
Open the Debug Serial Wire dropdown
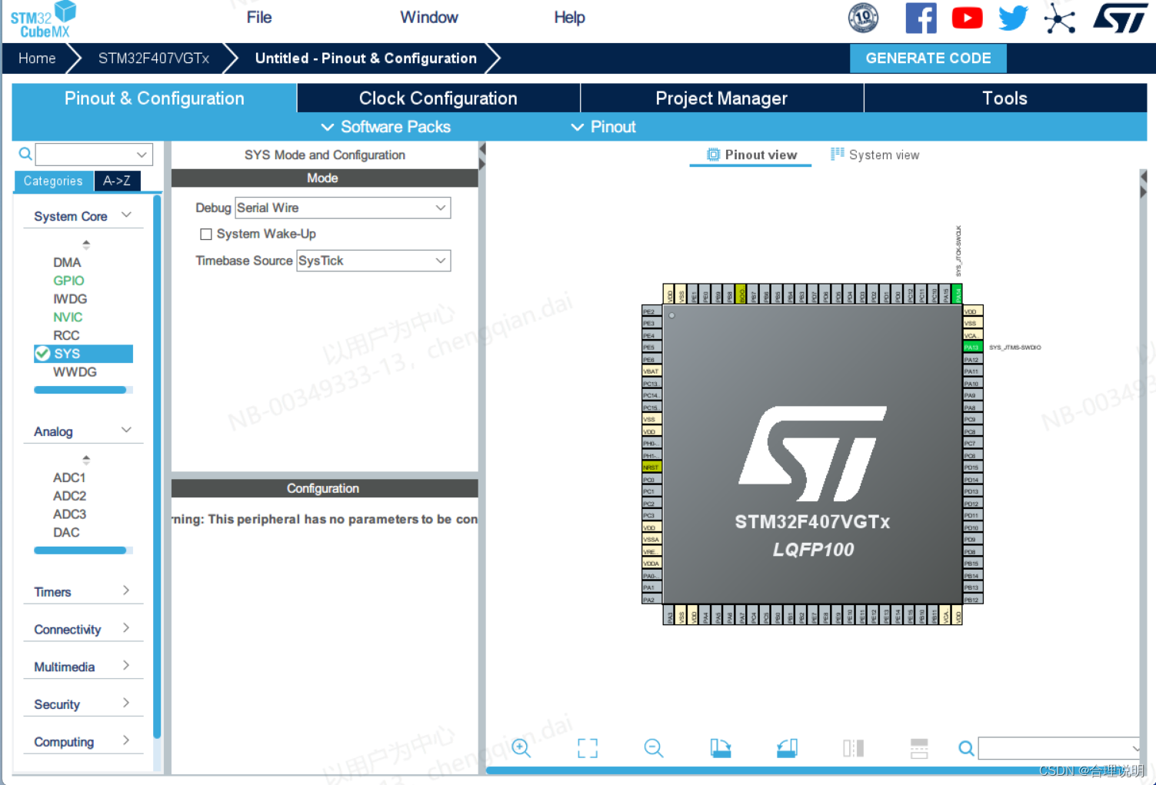pos(342,208)
